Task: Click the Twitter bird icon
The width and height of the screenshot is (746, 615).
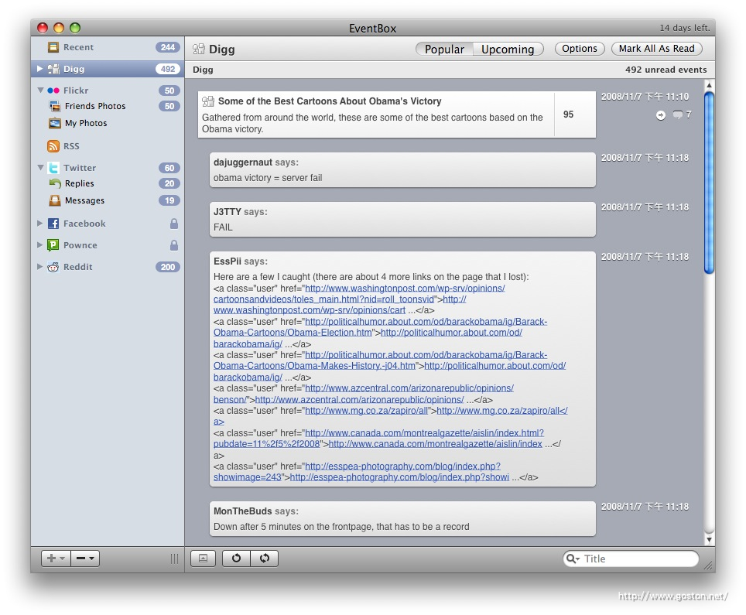Action: point(53,168)
